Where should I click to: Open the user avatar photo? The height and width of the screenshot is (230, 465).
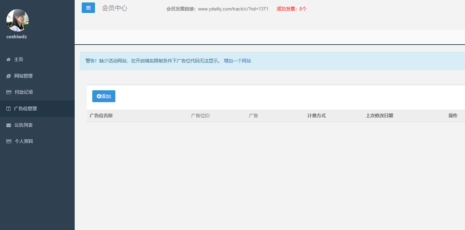click(18, 20)
